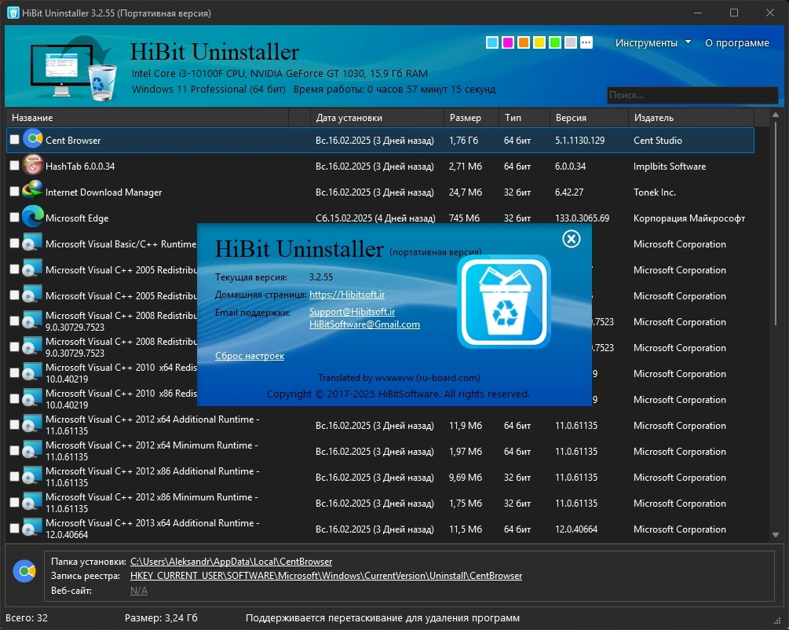Image resolution: width=789 pixels, height=630 pixels.
Task: Select the Корпорация Майкрософт publisher cell
Action: click(689, 218)
